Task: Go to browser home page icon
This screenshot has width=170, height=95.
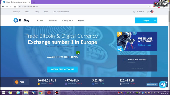Action: click(x=15, y=6)
